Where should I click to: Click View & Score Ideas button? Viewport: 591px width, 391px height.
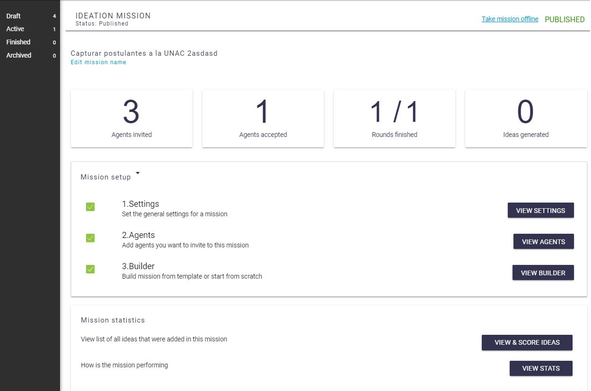(527, 342)
